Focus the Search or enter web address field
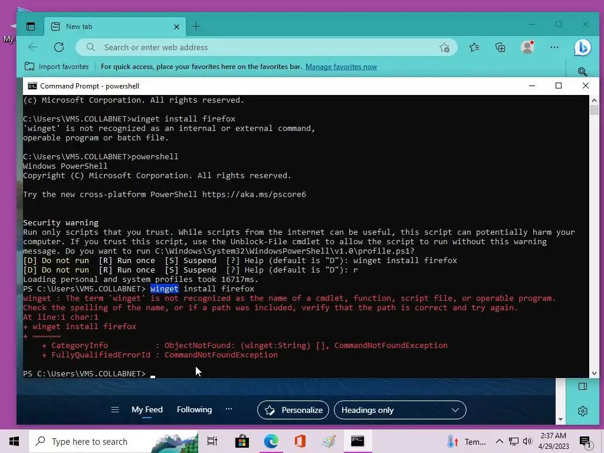Viewport: 604px width, 453px height. (266, 47)
